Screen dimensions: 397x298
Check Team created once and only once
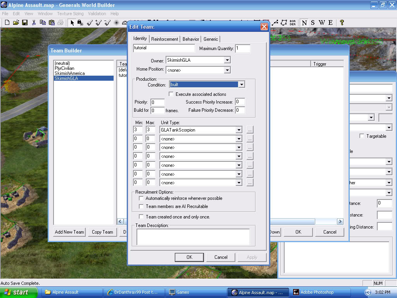(141, 217)
